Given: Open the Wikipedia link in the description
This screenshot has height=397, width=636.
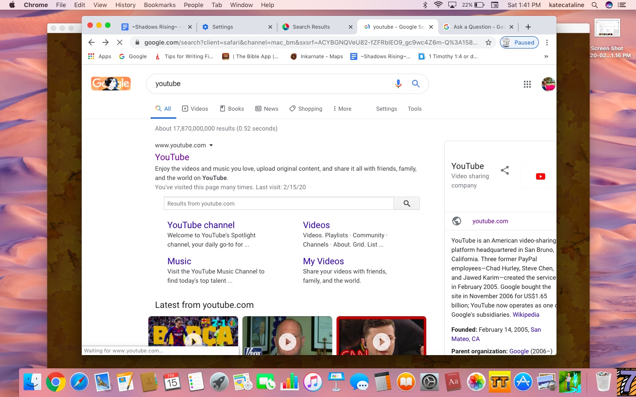Looking at the screenshot, I should tap(526, 315).
